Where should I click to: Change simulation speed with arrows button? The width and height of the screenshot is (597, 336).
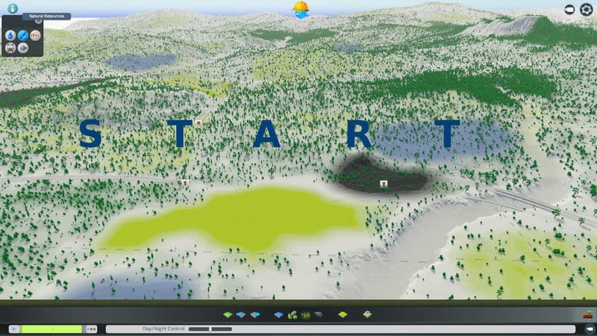pos(92,329)
